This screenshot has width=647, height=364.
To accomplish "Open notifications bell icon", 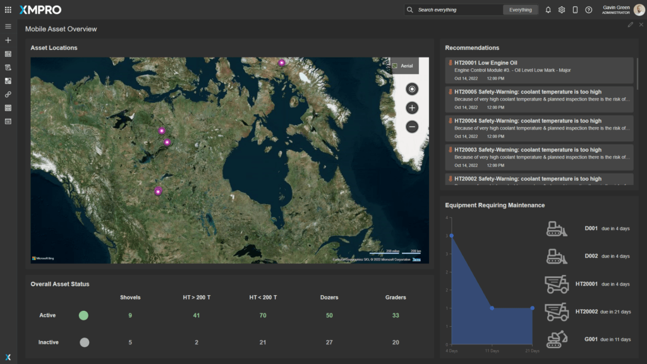I will (548, 10).
